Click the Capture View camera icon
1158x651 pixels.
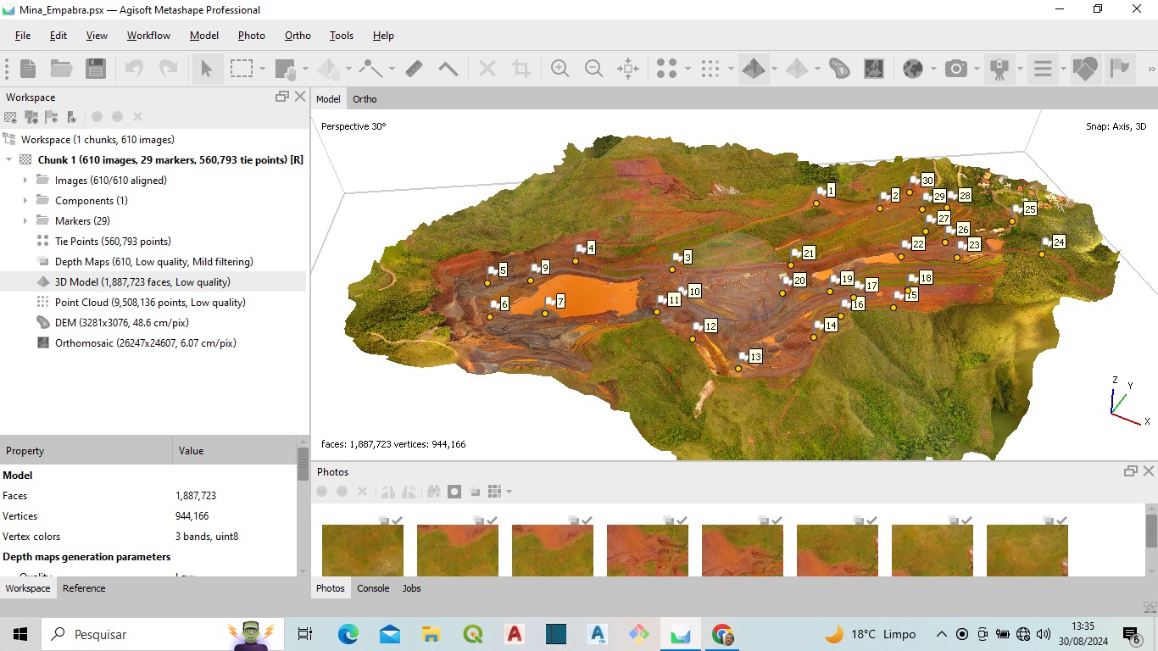point(956,69)
